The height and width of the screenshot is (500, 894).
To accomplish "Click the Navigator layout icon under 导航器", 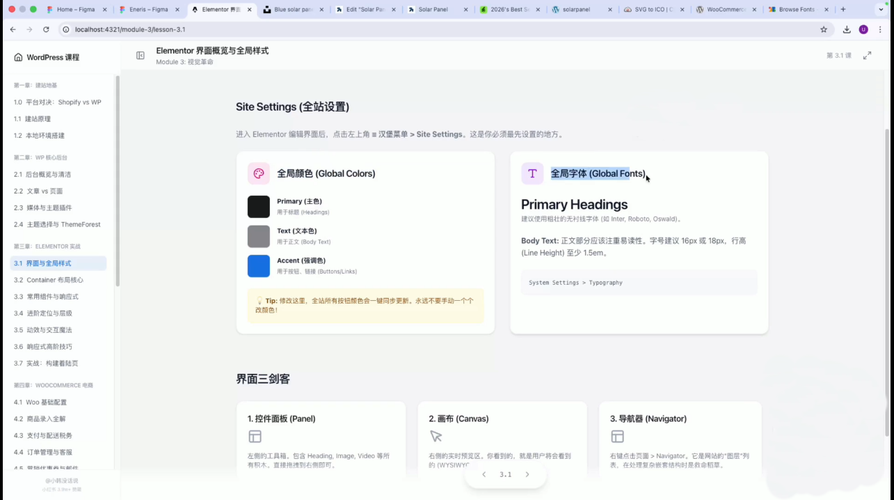I will [617, 437].
